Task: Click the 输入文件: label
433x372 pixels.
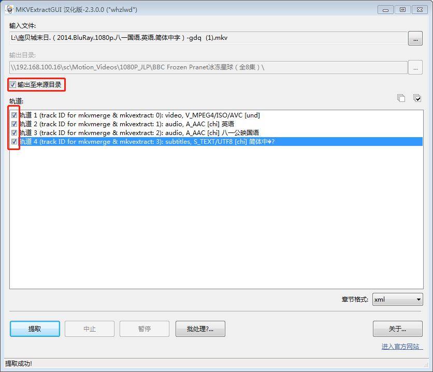Action: coord(22,26)
